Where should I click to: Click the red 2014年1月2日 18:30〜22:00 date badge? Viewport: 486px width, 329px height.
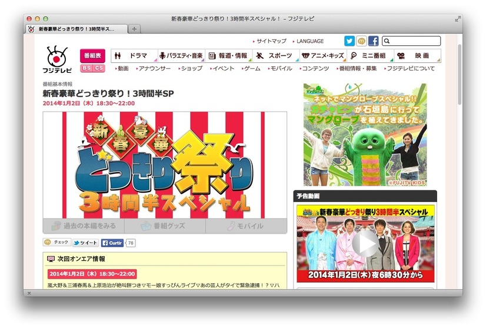(x=92, y=274)
